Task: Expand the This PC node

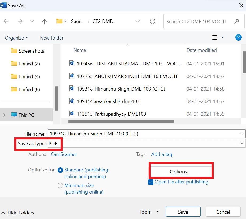Action: (4, 115)
